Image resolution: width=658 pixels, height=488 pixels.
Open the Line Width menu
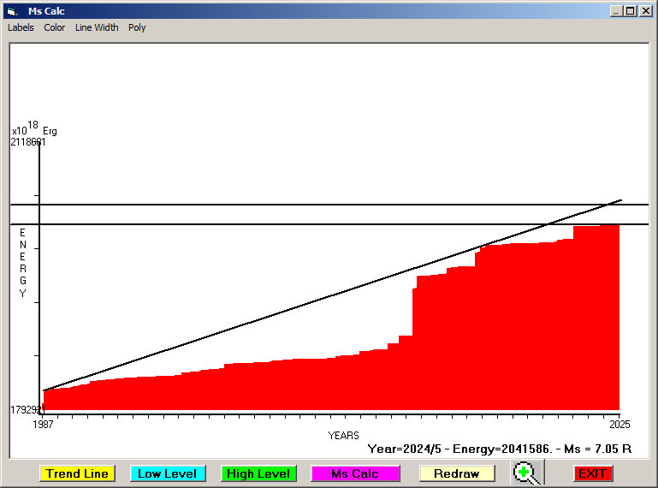(97, 27)
